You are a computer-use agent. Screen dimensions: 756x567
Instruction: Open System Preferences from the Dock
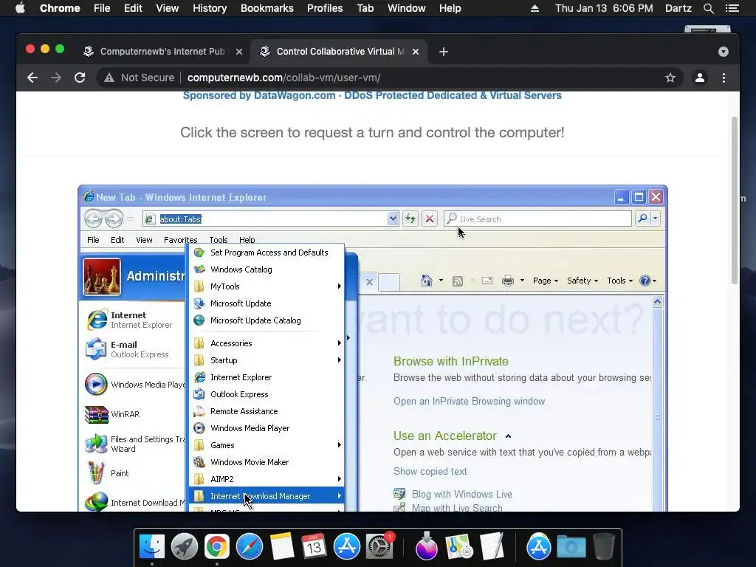tap(379, 546)
